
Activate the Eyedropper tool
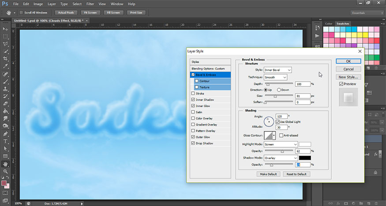[6, 66]
